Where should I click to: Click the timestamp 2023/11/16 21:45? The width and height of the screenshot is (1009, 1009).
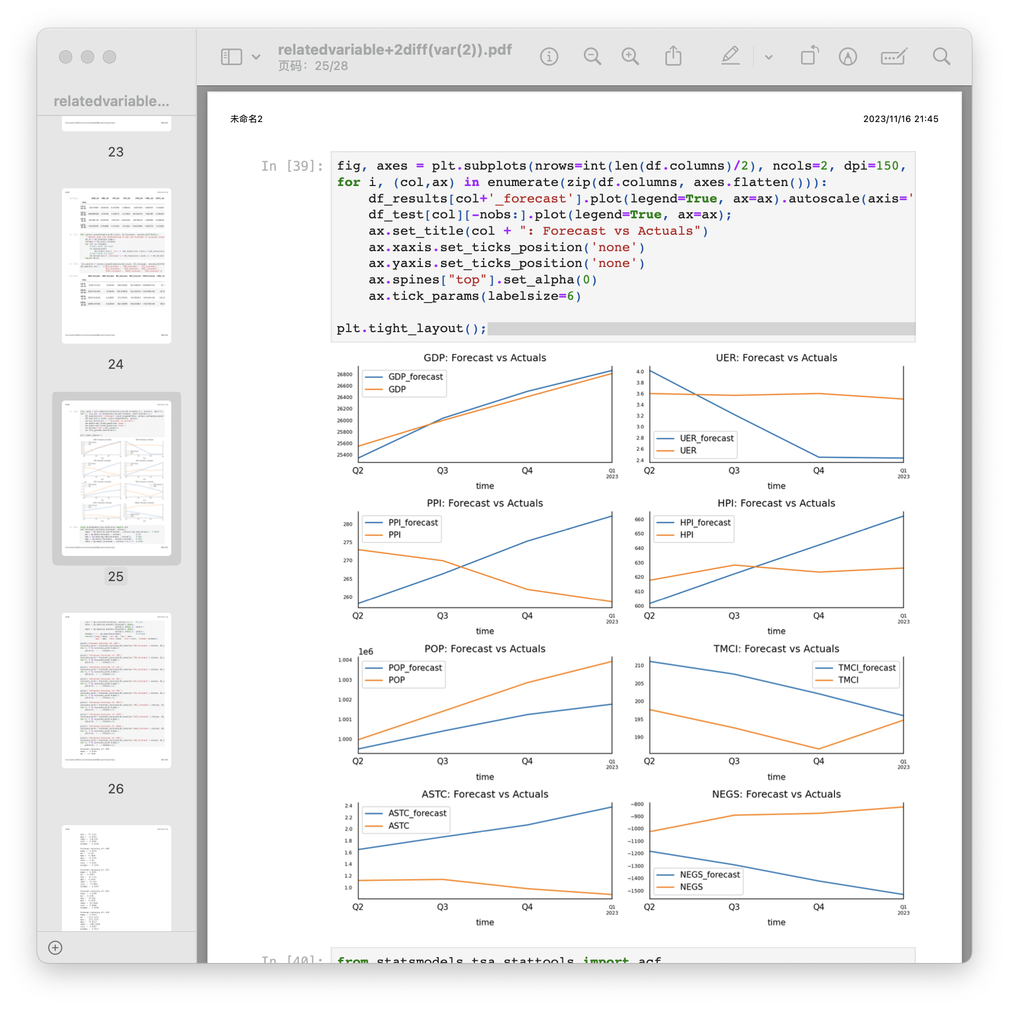(x=901, y=119)
